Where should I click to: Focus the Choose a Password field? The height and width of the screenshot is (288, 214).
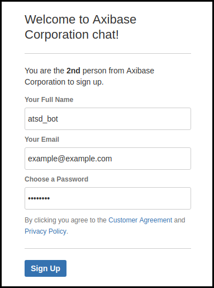pyautogui.click(x=108, y=198)
